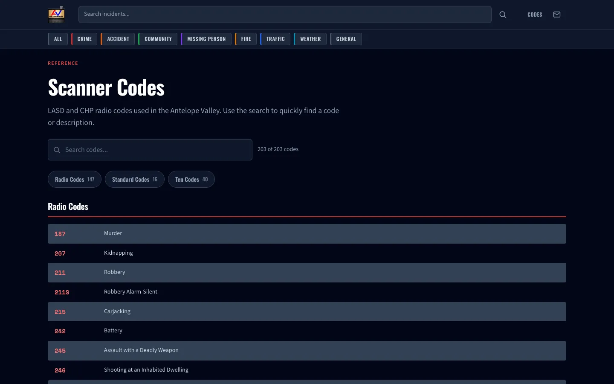Click the AV Scanner logo
The width and height of the screenshot is (614, 384).
pos(56,14)
